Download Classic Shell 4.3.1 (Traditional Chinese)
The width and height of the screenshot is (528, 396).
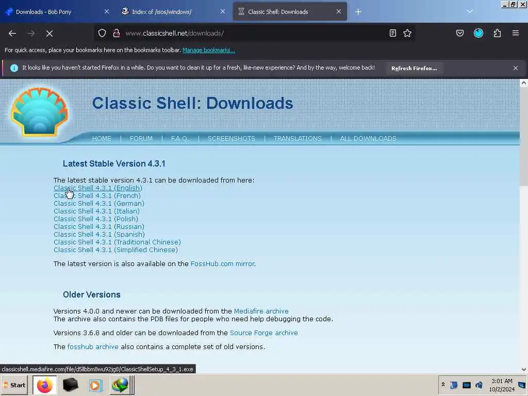point(117,242)
